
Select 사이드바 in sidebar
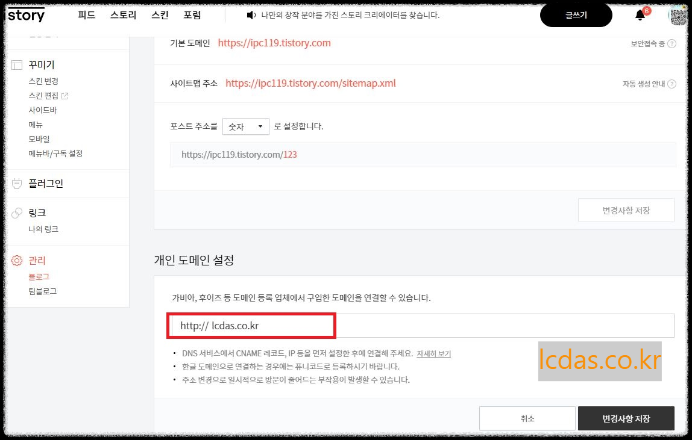click(43, 110)
